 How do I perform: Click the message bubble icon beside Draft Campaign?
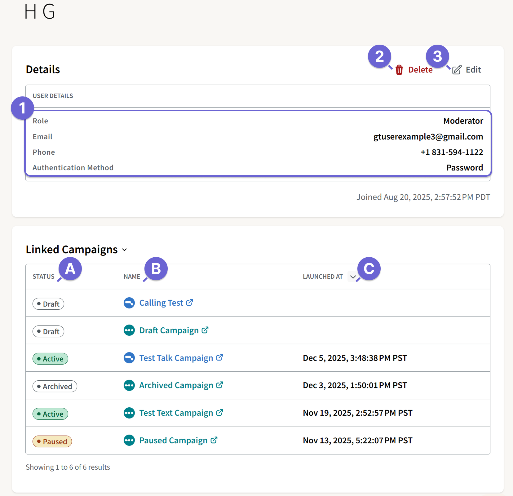pyautogui.click(x=129, y=330)
